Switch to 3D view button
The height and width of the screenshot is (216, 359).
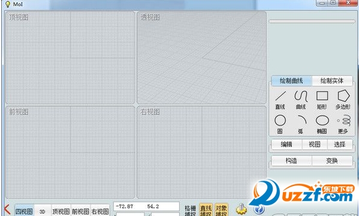click(43, 211)
